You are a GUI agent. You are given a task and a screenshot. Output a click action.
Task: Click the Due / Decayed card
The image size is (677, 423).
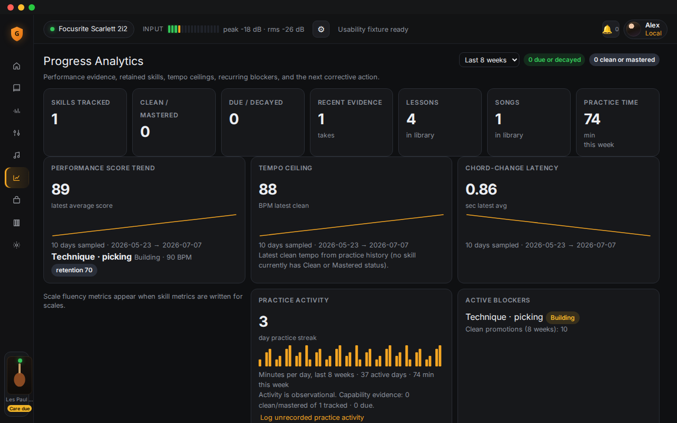coord(263,122)
